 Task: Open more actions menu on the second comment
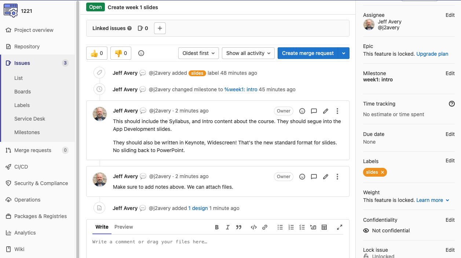coord(337,176)
